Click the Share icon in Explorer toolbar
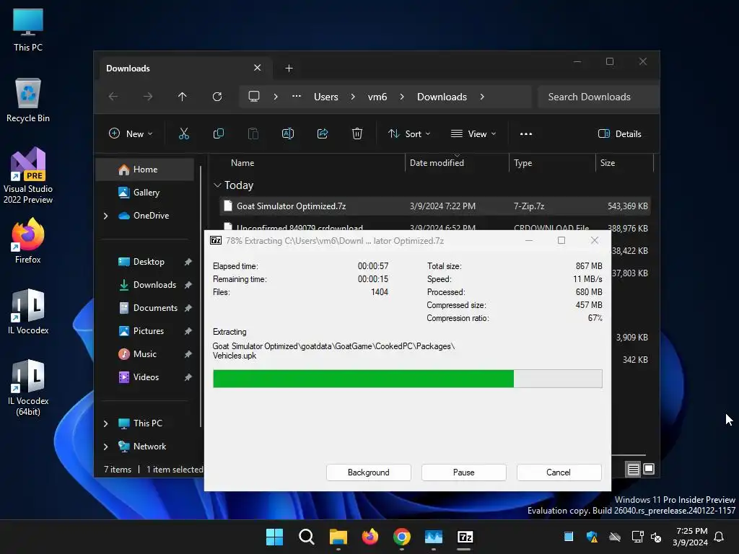739x554 pixels. click(x=323, y=133)
